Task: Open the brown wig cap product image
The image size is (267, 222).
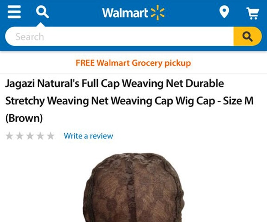Action: [133, 187]
